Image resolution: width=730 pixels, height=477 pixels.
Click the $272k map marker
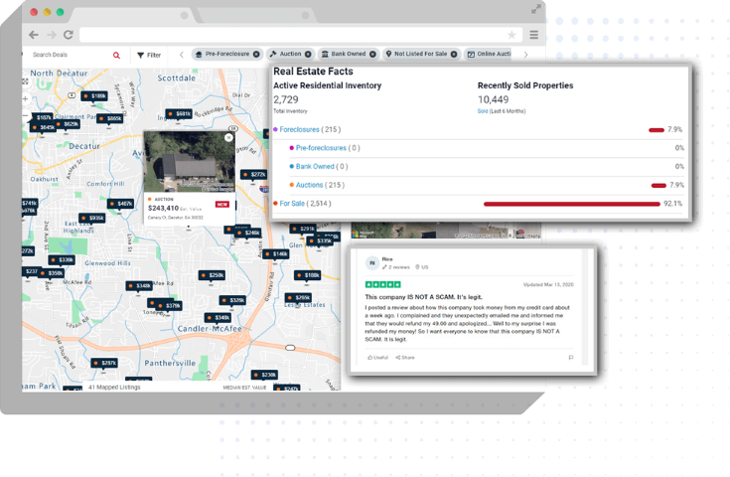pyautogui.click(x=253, y=175)
